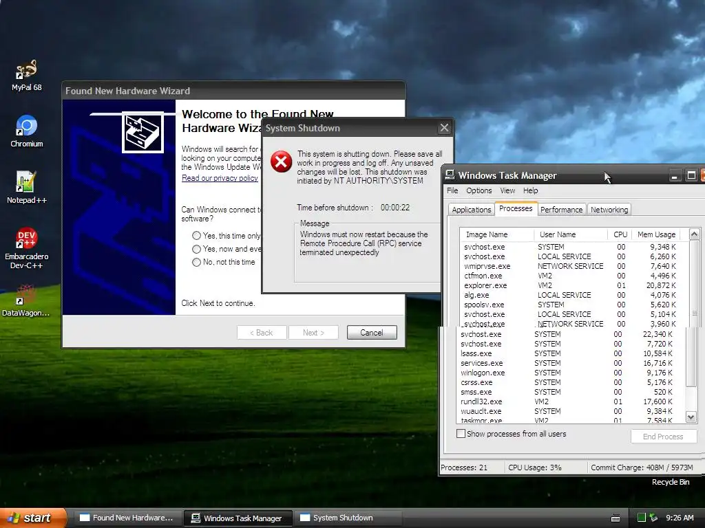Image resolution: width=705 pixels, height=528 pixels.
Task: Open the Help menu in Task Manager
Action: pyautogui.click(x=531, y=190)
